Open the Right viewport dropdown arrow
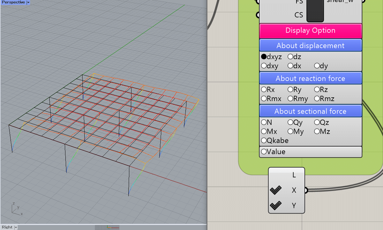The width and height of the screenshot is (383, 230). (x=16, y=227)
